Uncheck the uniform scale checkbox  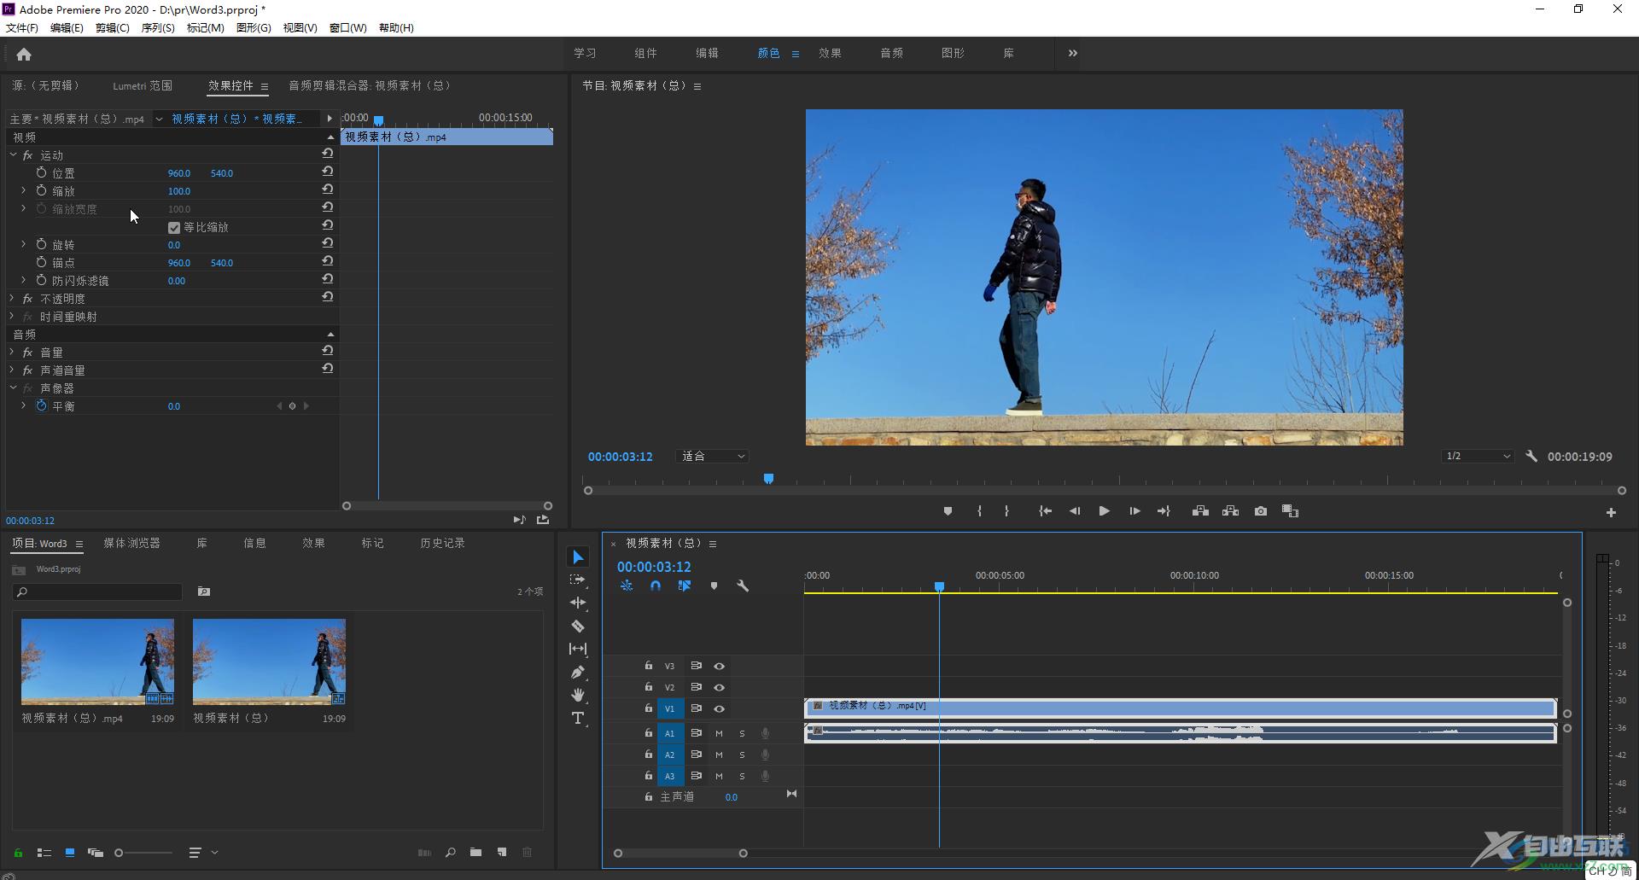tap(174, 228)
